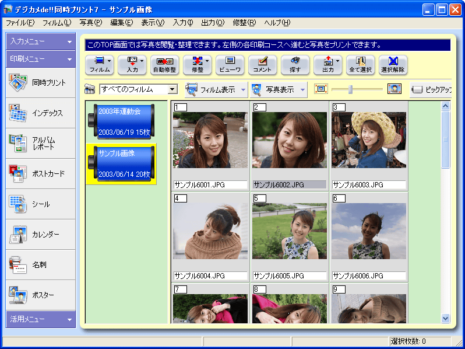Open the フィルム(L) menu
Image resolution: width=465 pixels, height=349 pixels.
[57, 23]
